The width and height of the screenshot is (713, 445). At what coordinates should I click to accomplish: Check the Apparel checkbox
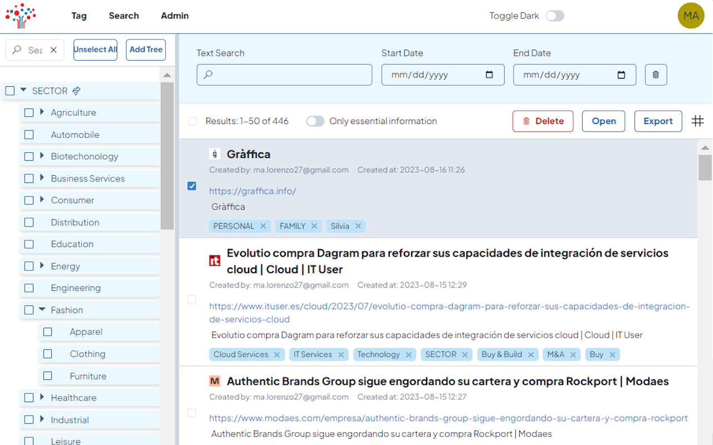pos(48,332)
